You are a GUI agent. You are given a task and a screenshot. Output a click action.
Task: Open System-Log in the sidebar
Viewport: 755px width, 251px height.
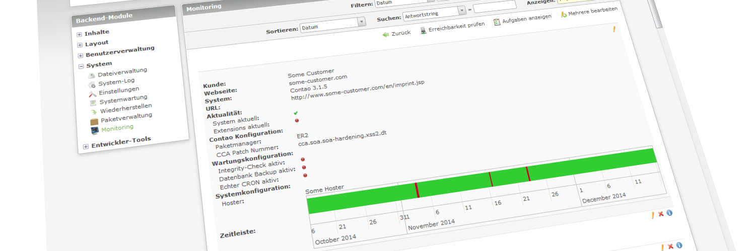(116, 82)
